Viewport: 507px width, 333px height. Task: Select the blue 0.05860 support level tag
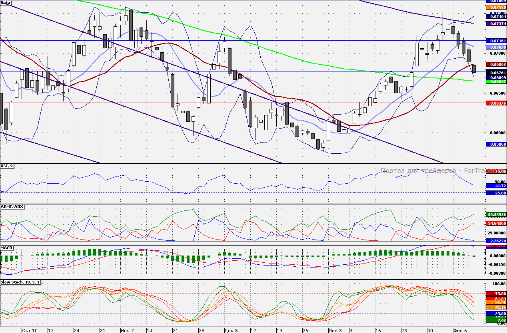[496, 144]
